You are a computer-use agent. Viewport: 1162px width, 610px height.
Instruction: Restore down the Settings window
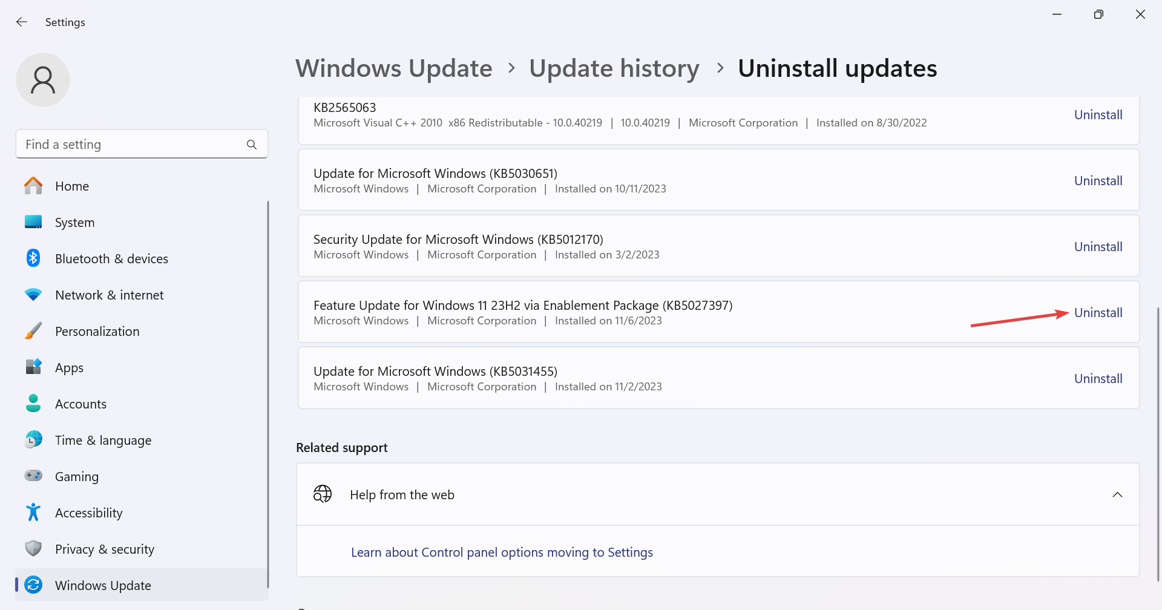(1098, 14)
